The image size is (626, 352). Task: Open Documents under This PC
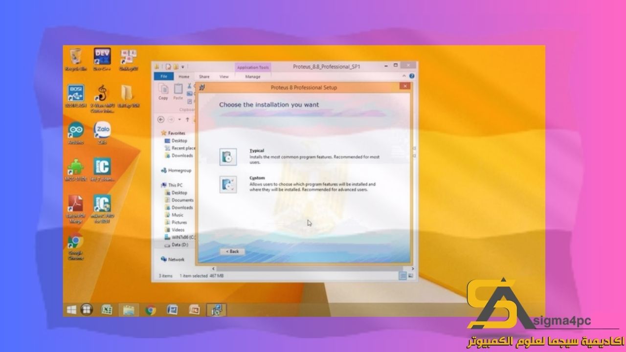179,200
